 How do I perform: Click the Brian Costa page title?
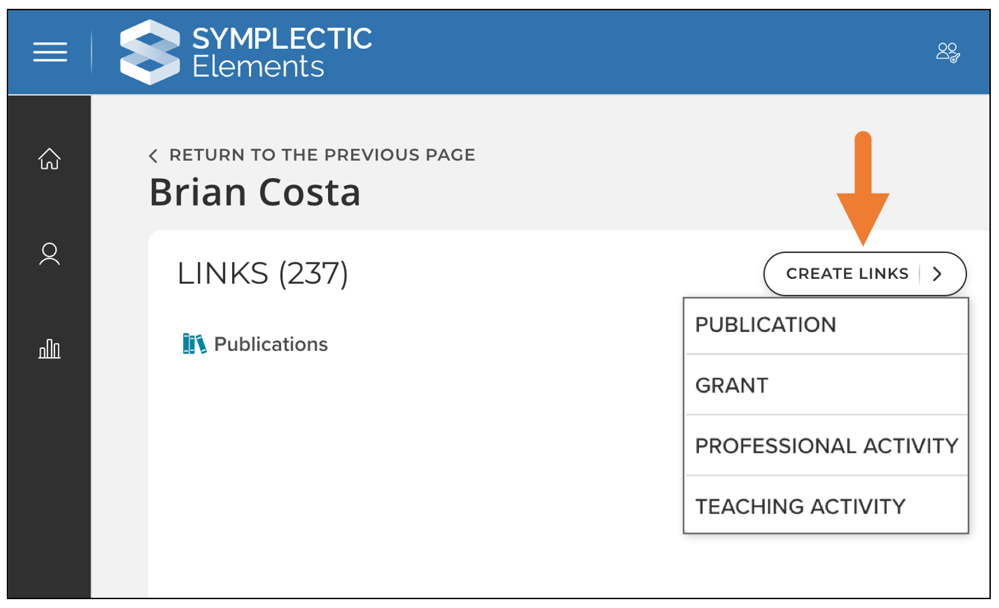point(255,192)
